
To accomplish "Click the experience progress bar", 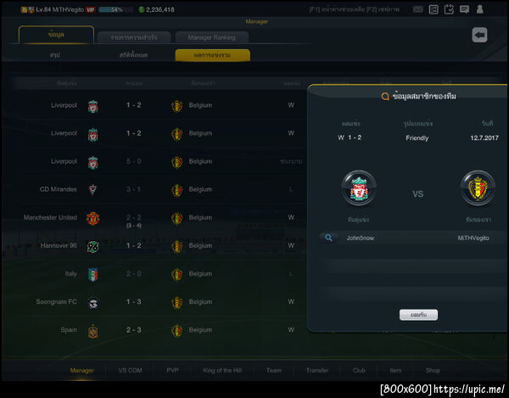I will [116, 9].
